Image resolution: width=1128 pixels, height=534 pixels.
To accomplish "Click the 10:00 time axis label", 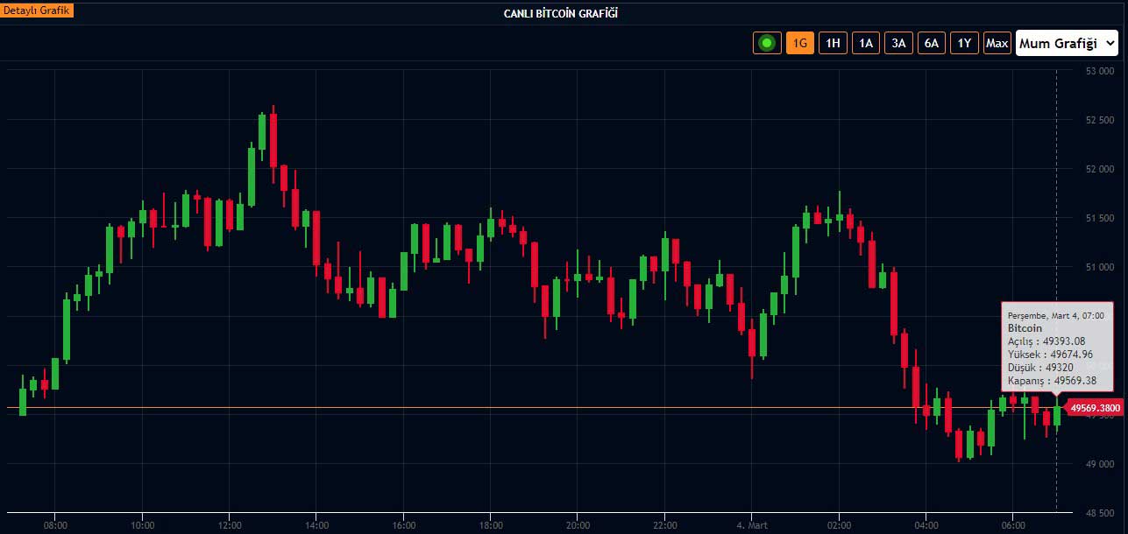I will pos(142,525).
